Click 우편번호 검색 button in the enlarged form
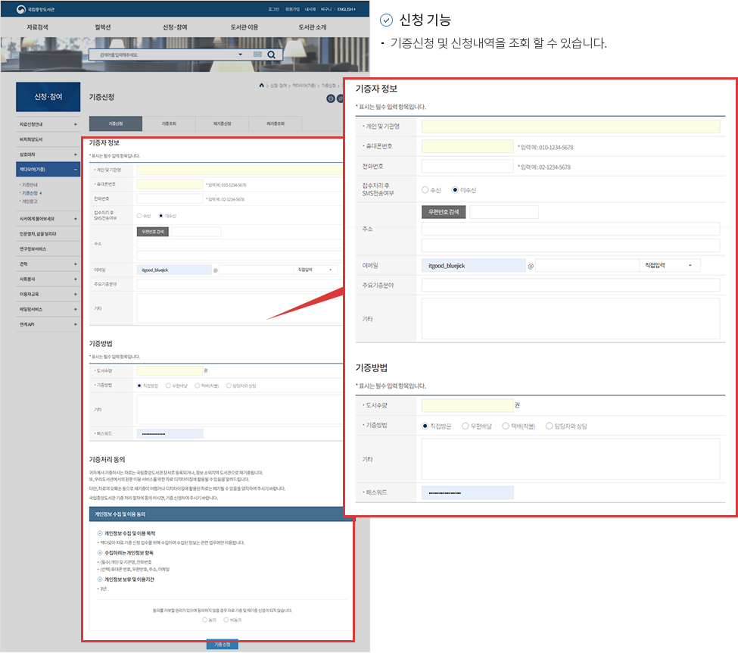This screenshot has height=653, width=738. (x=444, y=212)
